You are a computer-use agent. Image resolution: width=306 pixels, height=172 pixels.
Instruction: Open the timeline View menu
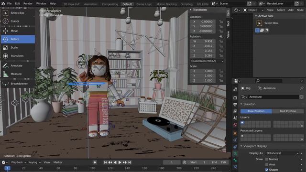pos(47,162)
